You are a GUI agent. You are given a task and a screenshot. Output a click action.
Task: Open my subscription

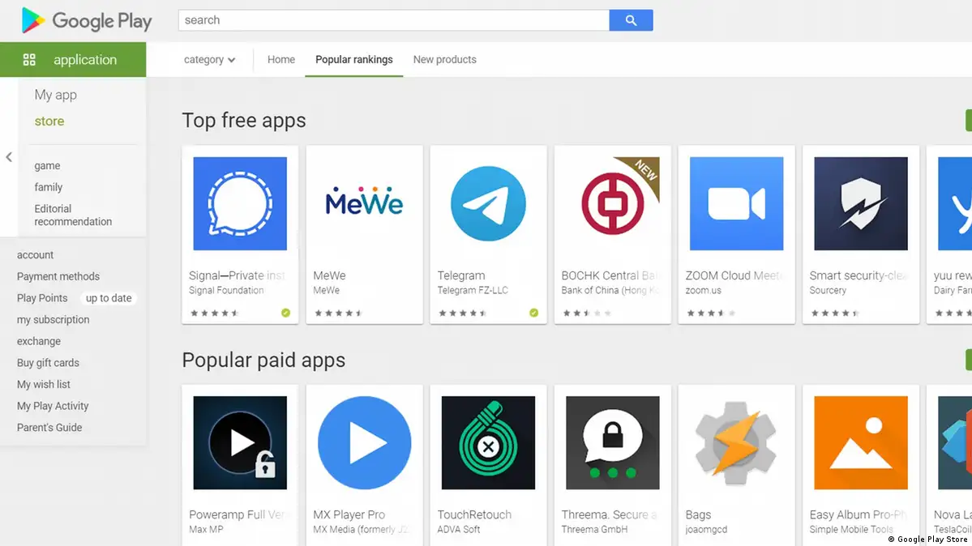click(x=54, y=320)
